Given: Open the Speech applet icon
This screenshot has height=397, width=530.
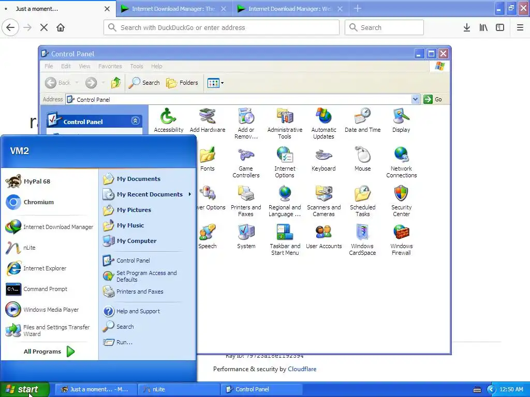Looking at the screenshot, I should coord(207,237).
